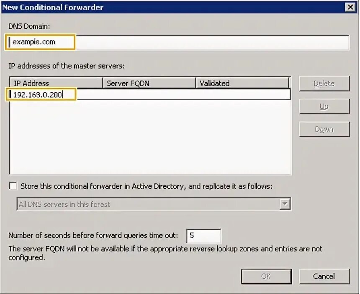Close the New Conditional Forwarder dialog
The image size is (360, 294).
tap(350, 7)
